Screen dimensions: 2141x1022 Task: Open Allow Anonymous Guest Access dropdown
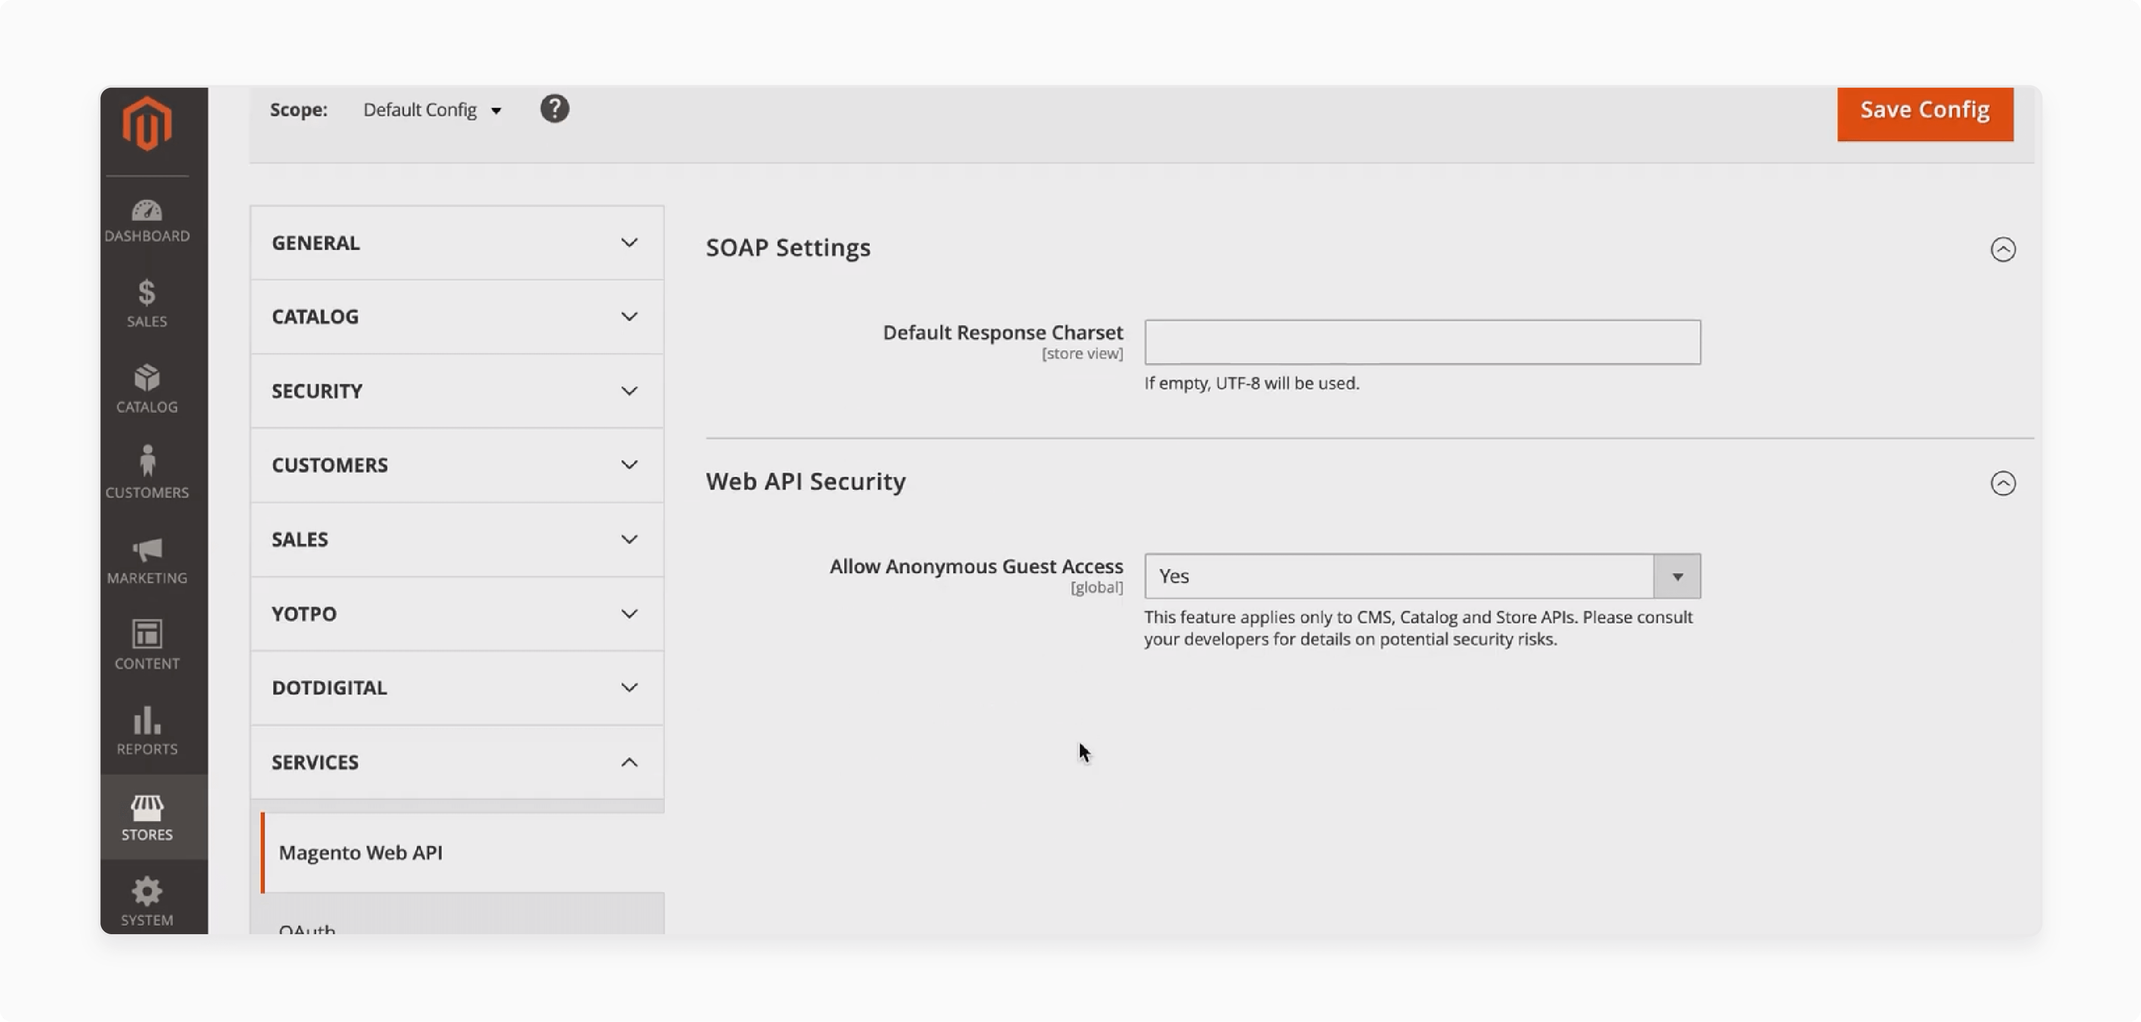pos(1422,576)
